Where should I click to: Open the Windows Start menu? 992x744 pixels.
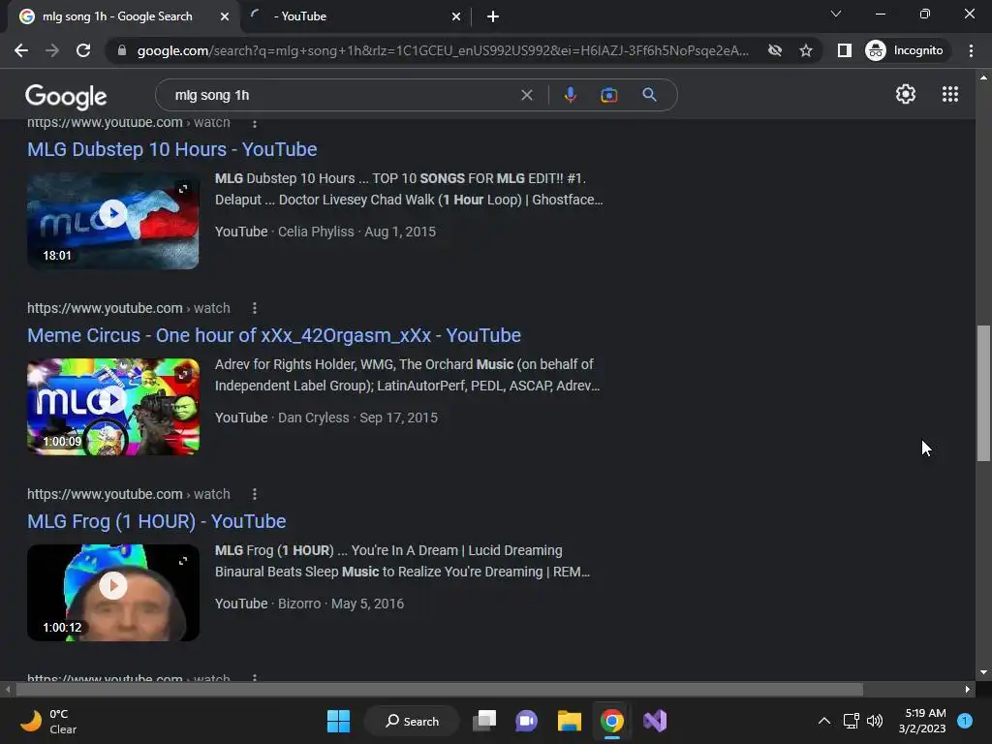point(338,721)
